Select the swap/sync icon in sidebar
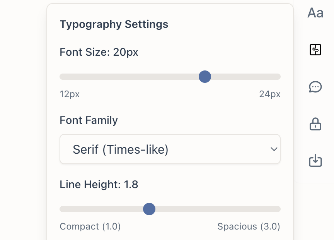334x240 pixels. coord(315,50)
